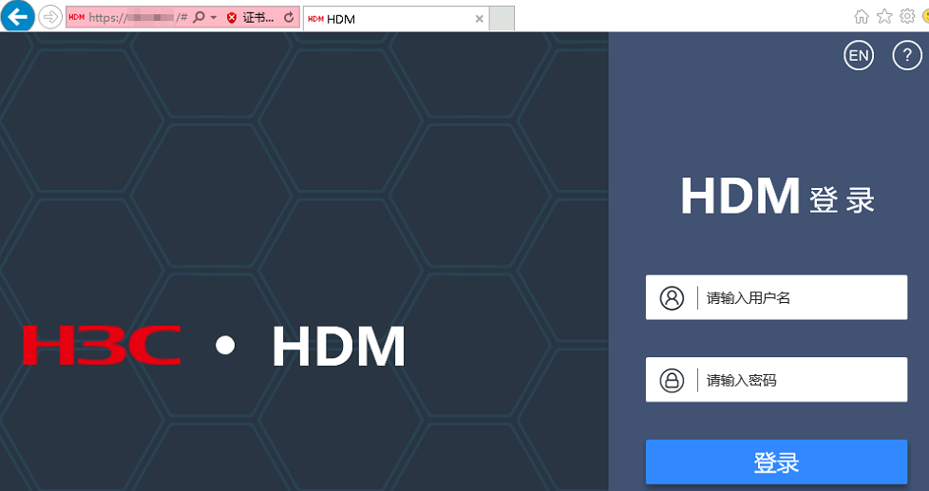Open help with the question mark icon
This screenshot has height=491, width=929.
click(x=907, y=55)
